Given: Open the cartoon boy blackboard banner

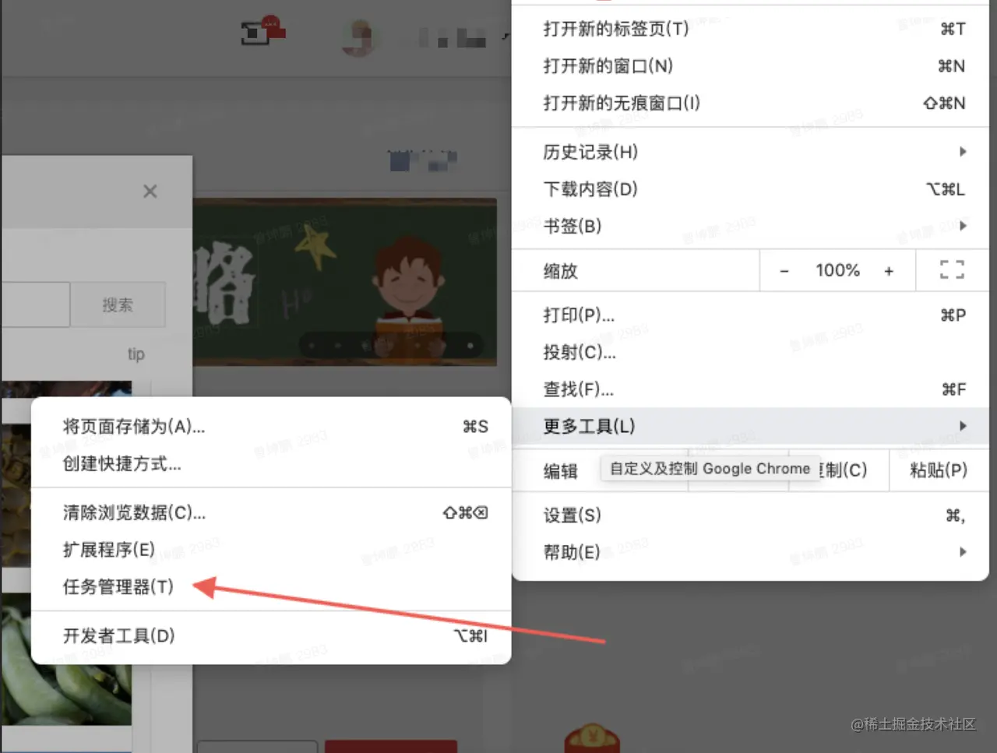Looking at the screenshot, I should coord(345,283).
